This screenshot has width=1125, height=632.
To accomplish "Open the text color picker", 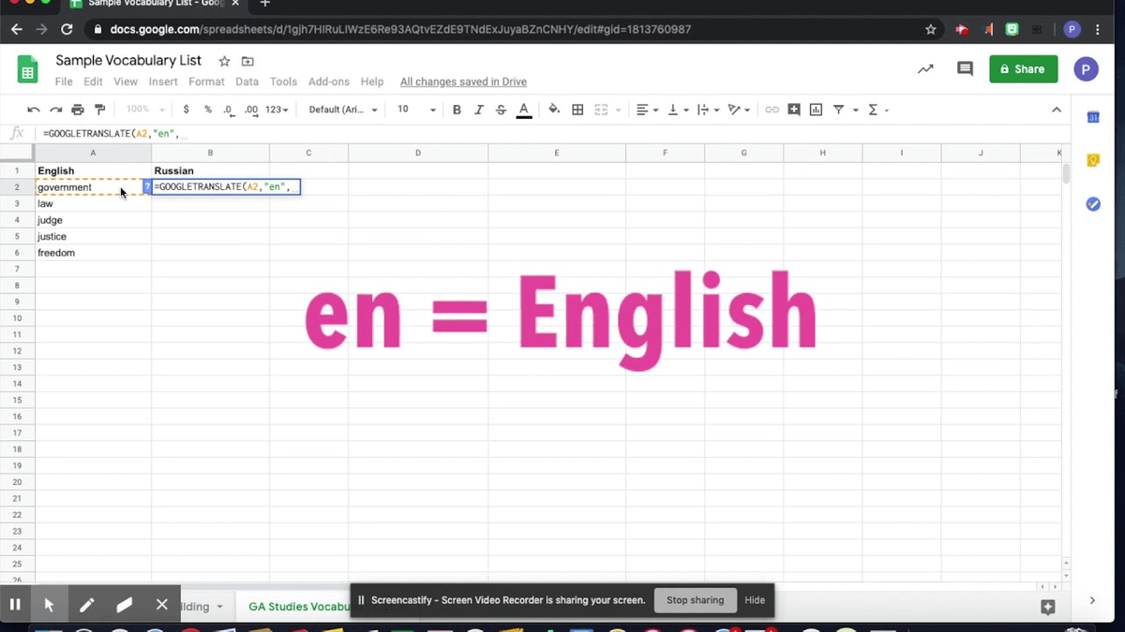I will (x=523, y=110).
